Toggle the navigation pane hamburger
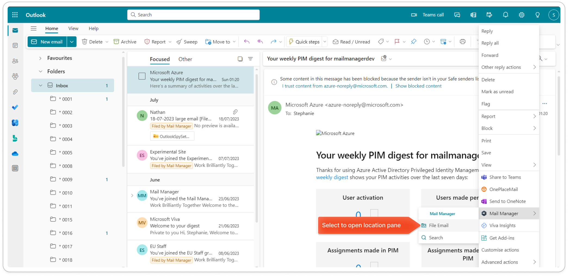This screenshot has width=568, height=276. pyautogui.click(x=34, y=29)
